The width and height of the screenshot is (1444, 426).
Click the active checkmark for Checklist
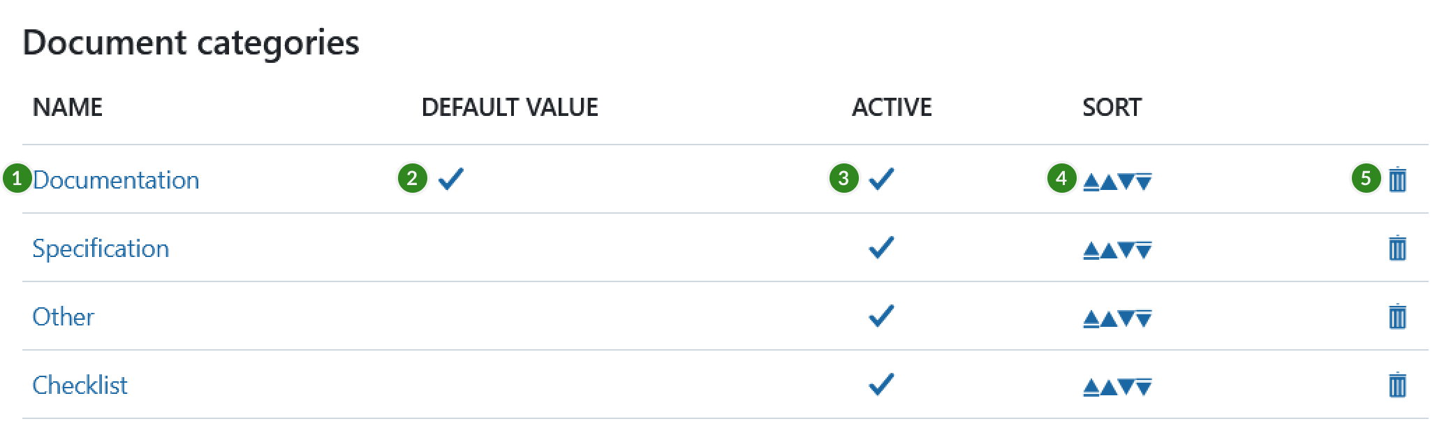pyautogui.click(x=881, y=385)
